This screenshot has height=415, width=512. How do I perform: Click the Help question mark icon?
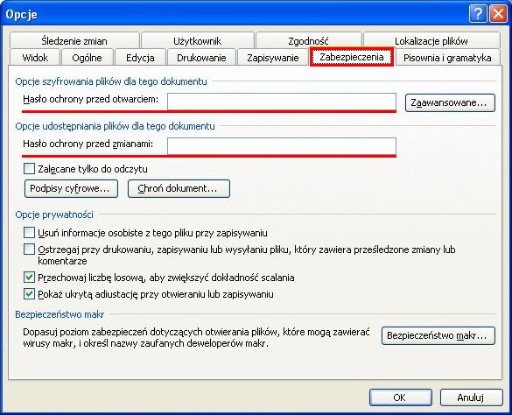(478, 14)
